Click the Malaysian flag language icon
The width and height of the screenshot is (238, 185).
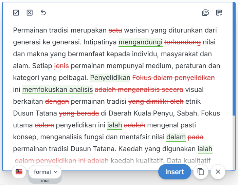(x=19, y=172)
